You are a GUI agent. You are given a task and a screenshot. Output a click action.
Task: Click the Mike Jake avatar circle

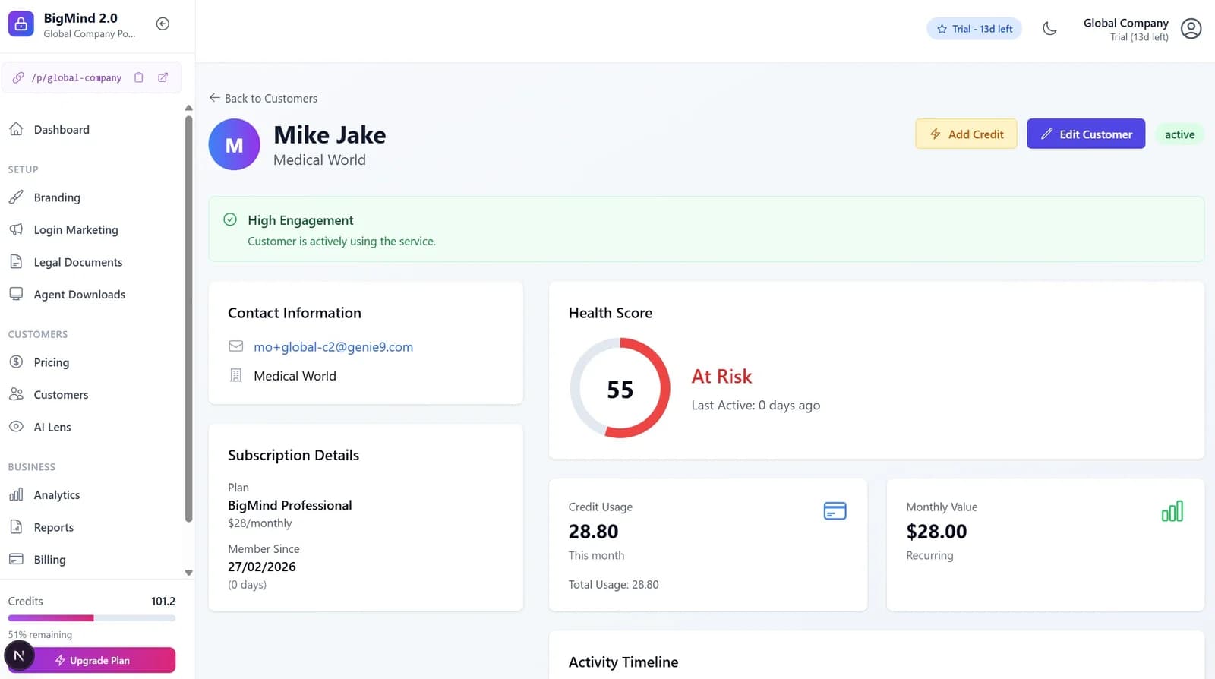pos(235,144)
